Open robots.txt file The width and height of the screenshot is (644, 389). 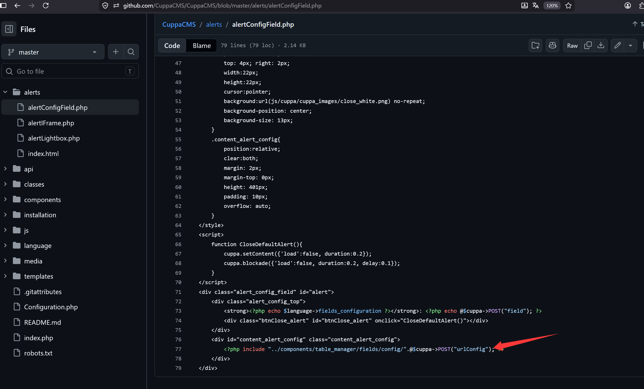[x=38, y=353]
